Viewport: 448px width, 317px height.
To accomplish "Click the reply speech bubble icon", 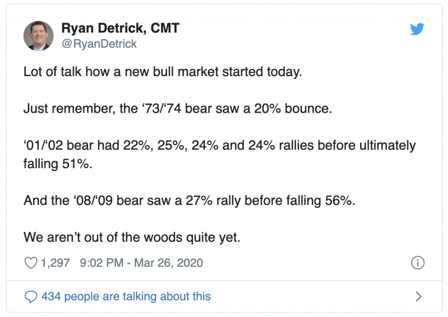I will coord(30,297).
